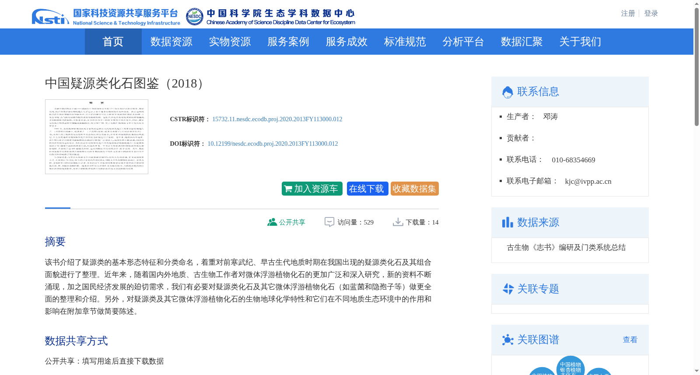This screenshot has height=375, width=700.
Task: Click the 公开共享 people icon
Action: pyautogui.click(x=272, y=222)
